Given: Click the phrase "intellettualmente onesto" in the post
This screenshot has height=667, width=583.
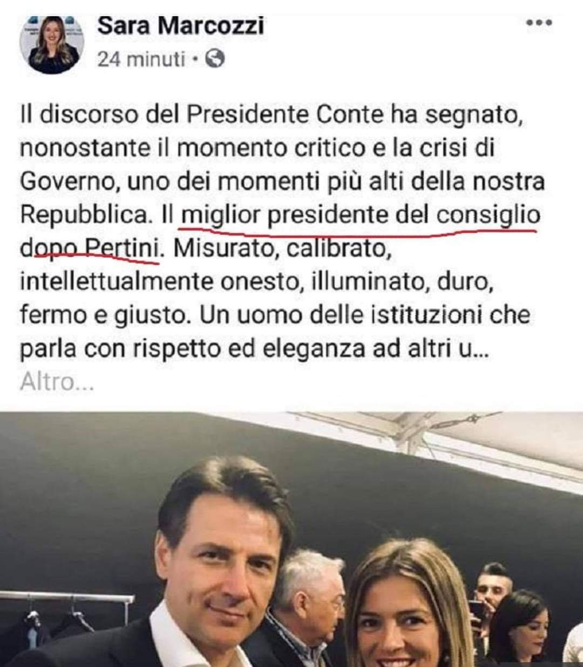Looking at the screenshot, I should pos(160,281).
